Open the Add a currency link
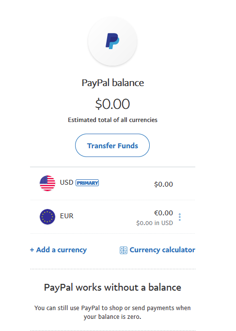236x331 pixels. coord(58,250)
